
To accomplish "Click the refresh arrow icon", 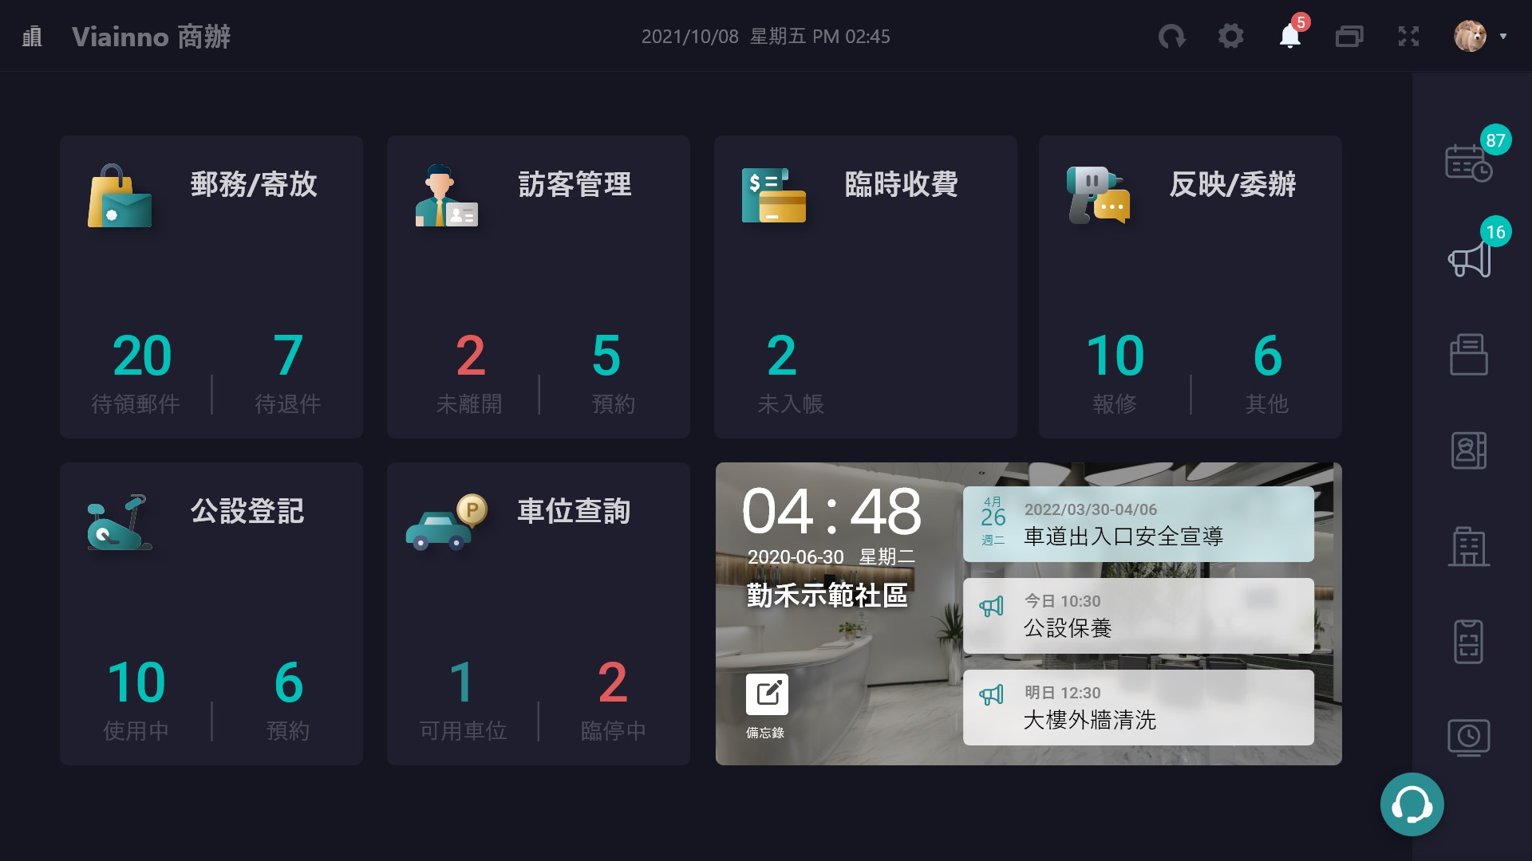I will point(1171,36).
